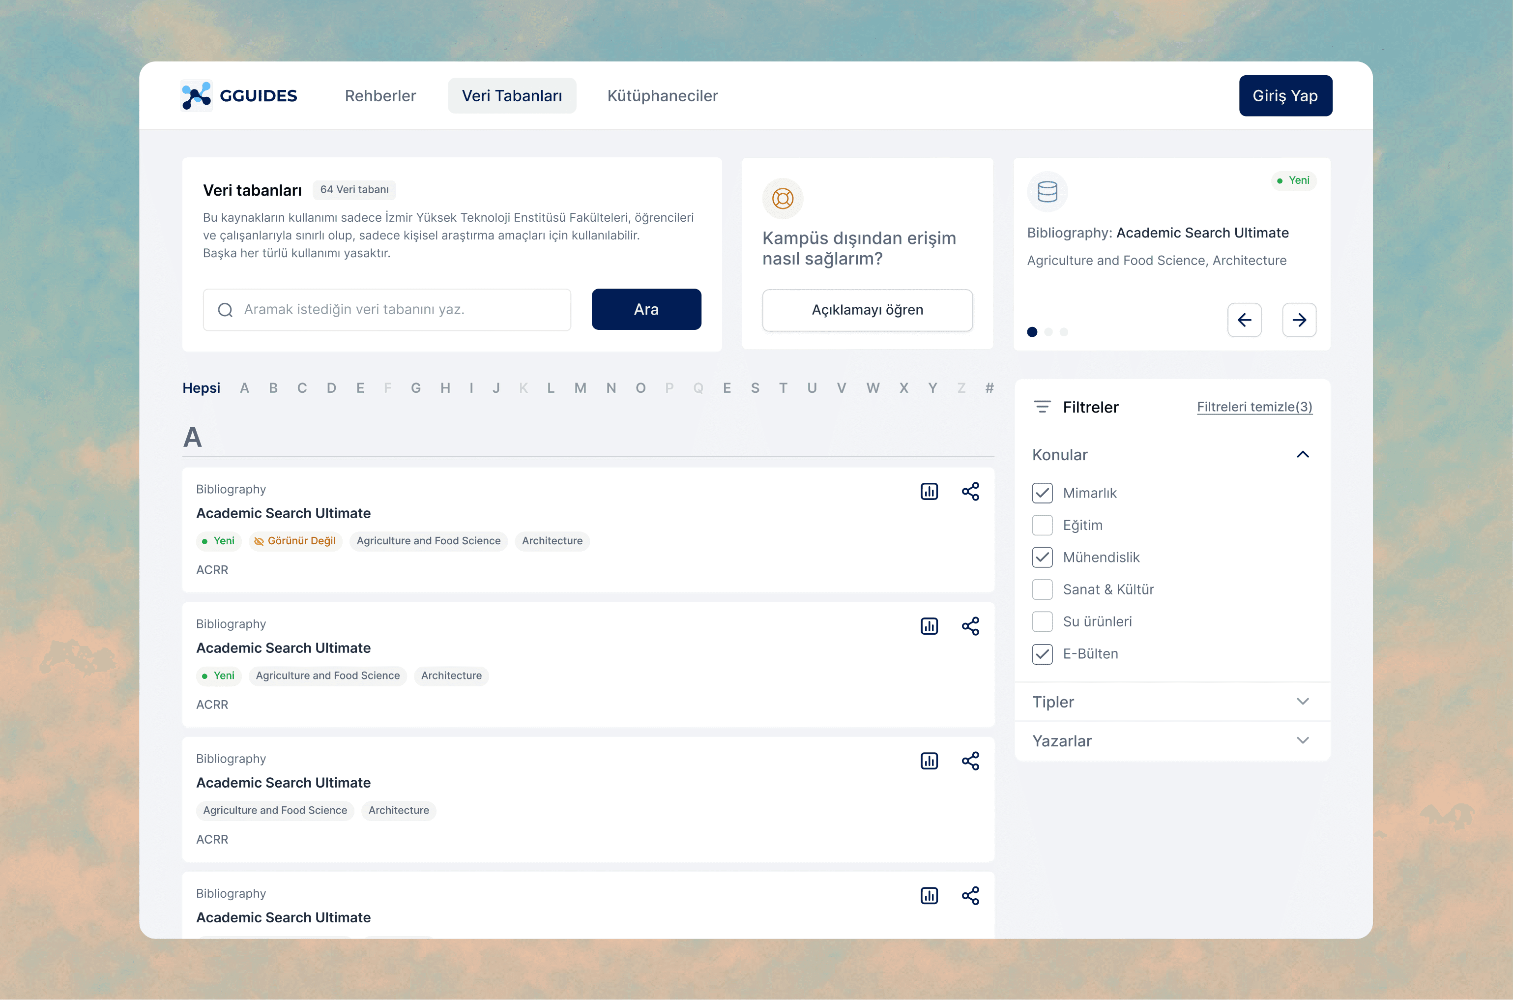Viewport: 1513px width, 1000px height.
Task: Open the Rehberler navigation tab
Action: pyautogui.click(x=380, y=96)
